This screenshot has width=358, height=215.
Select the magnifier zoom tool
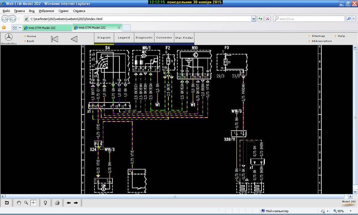click(x=26, y=202)
